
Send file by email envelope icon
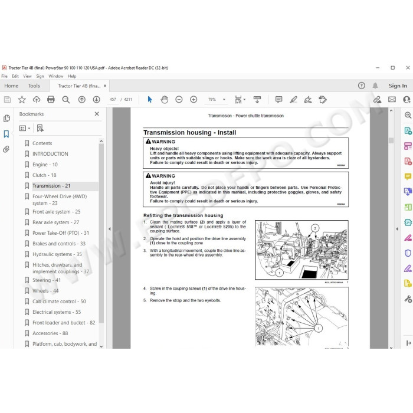pos(392,100)
